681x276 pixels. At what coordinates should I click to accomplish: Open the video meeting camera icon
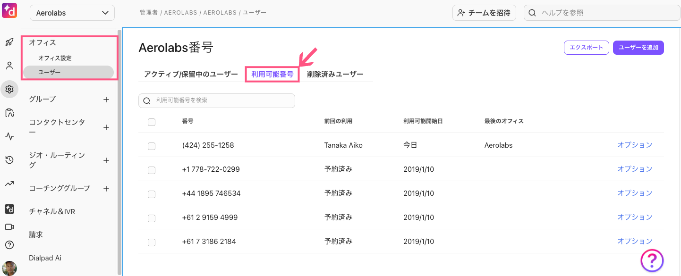pyautogui.click(x=9, y=227)
